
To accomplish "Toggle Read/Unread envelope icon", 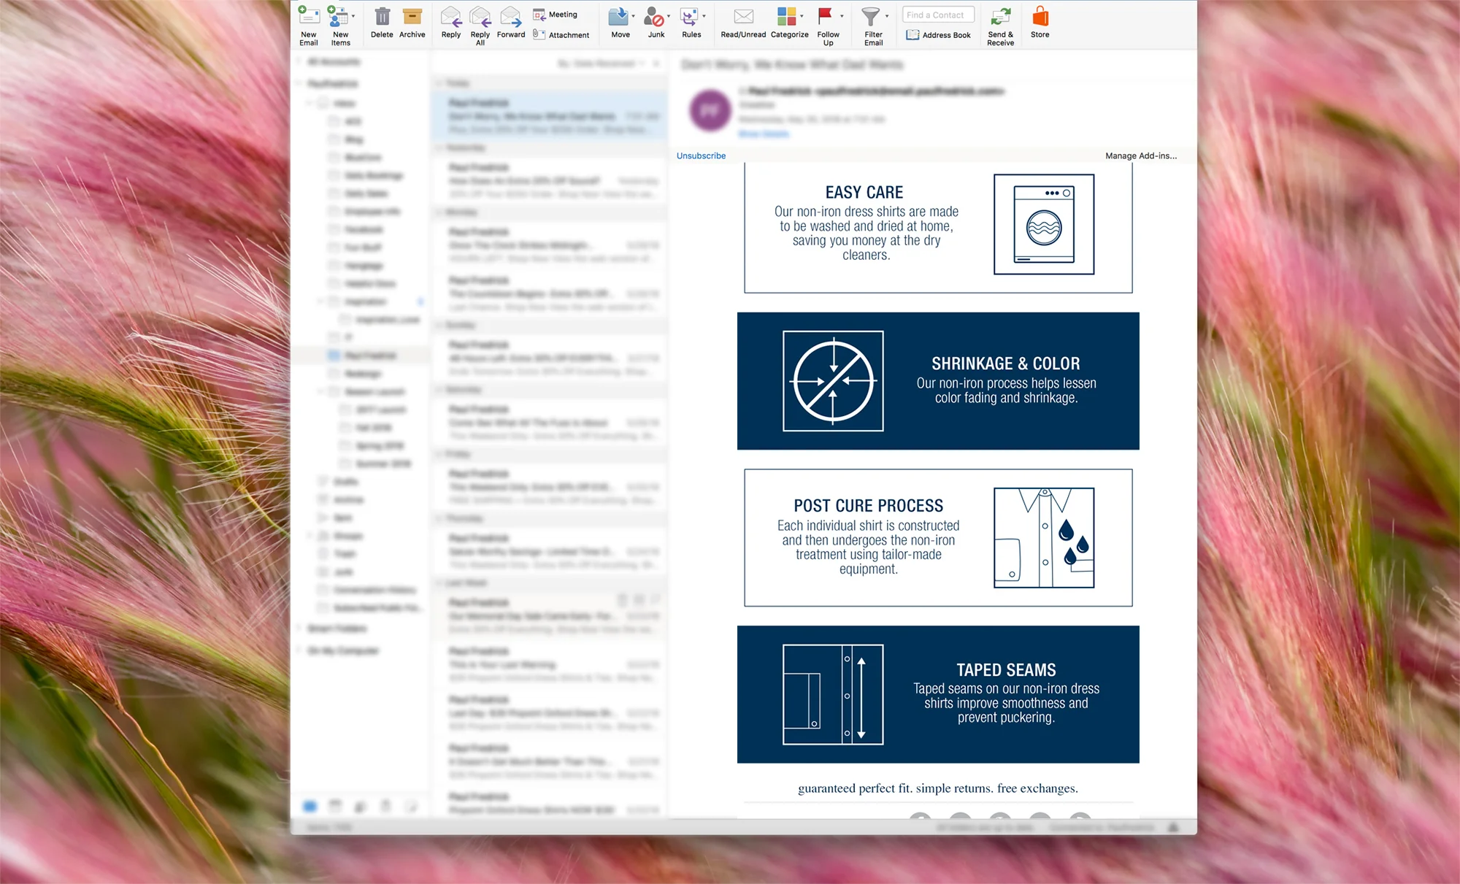I will coord(743,16).
